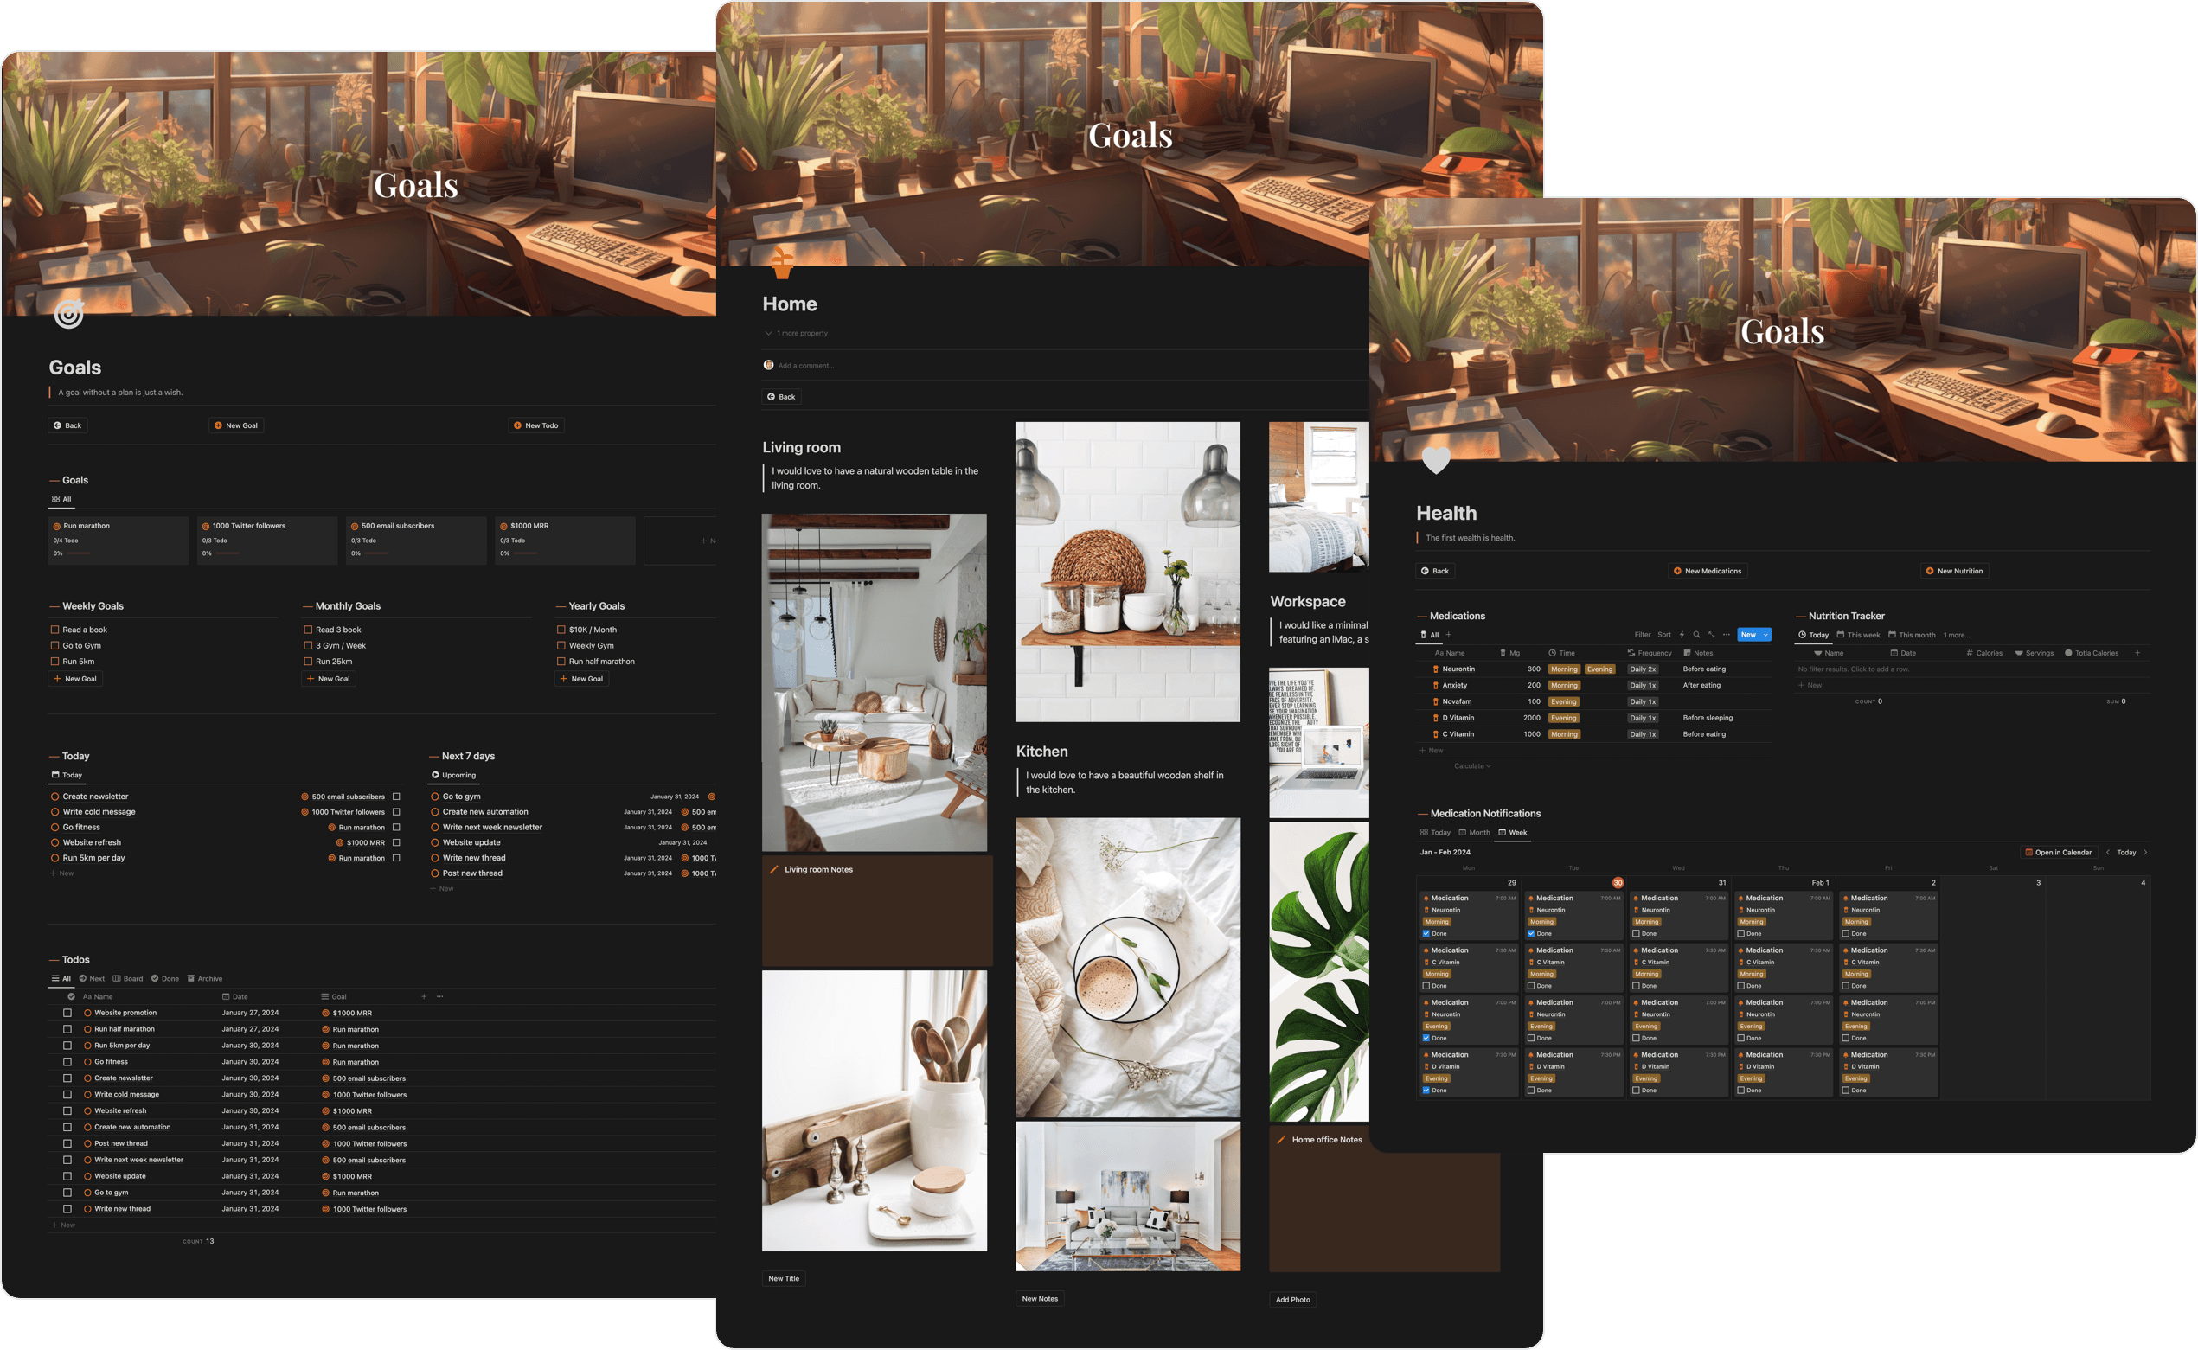The width and height of the screenshot is (2198, 1350).
Task: Click the search icon in the Medications toolbar
Action: [x=1697, y=634]
